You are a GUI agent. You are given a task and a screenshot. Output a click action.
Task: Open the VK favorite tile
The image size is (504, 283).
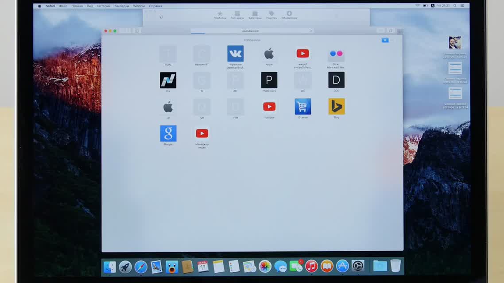coord(235,54)
